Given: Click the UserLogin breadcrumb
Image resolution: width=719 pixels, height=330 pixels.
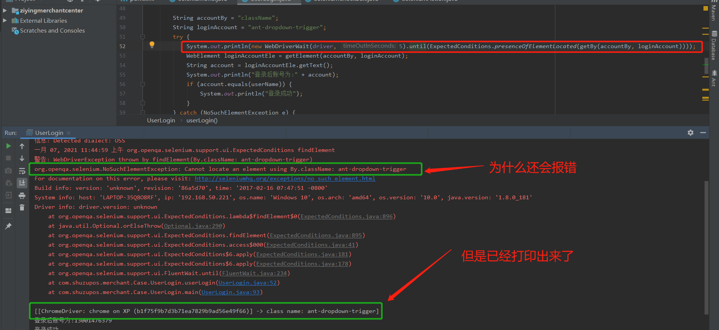Looking at the screenshot, I should 161,120.
